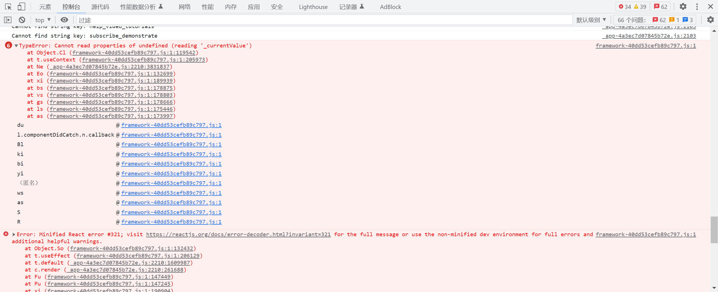718x292 pixels.
Task: Focus the 过滤 filter input field
Action: (325, 20)
